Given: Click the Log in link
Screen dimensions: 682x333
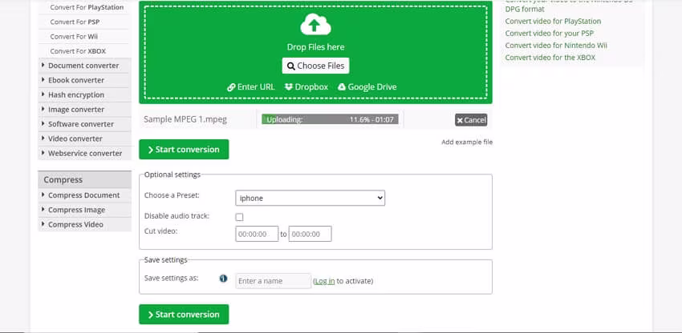Looking at the screenshot, I should (x=325, y=281).
